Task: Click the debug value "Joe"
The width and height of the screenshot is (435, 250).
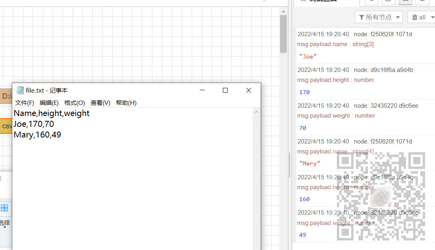Action: (307, 56)
